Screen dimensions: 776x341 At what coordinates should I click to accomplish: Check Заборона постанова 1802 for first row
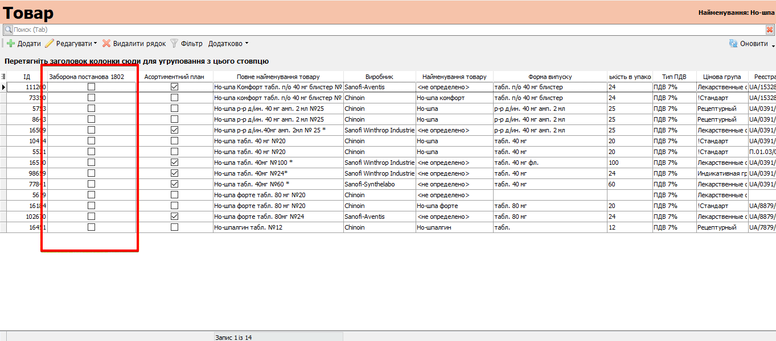[91, 87]
